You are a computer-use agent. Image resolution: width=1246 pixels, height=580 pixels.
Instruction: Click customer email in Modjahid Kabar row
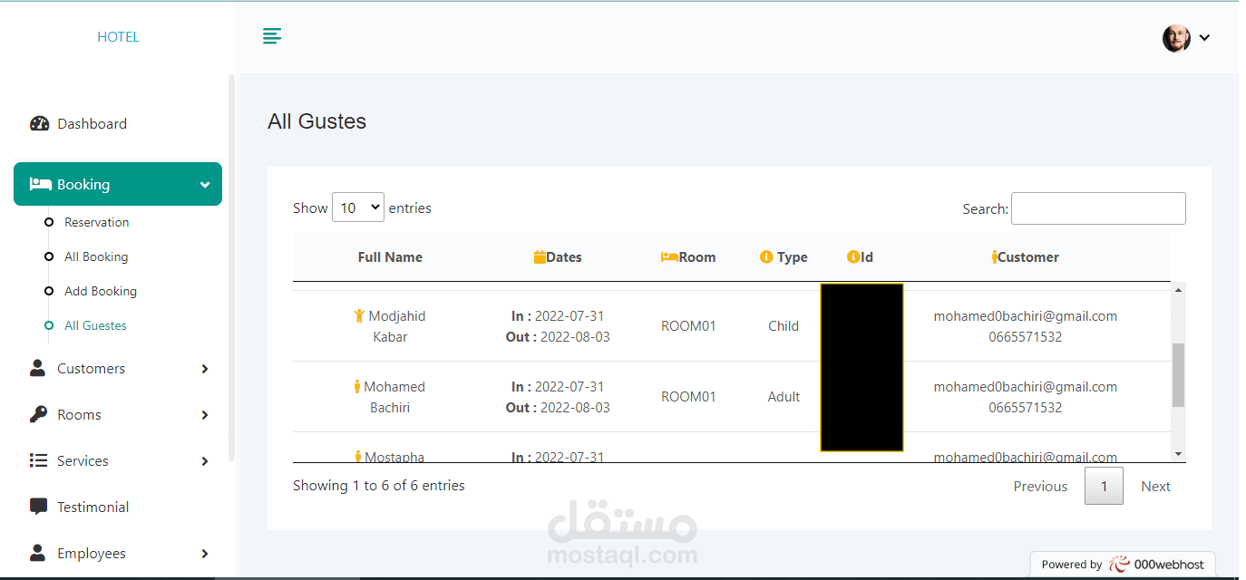pyautogui.click(x=1026, y=316)
